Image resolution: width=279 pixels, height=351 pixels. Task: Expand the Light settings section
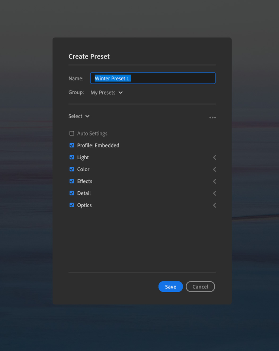214,157
